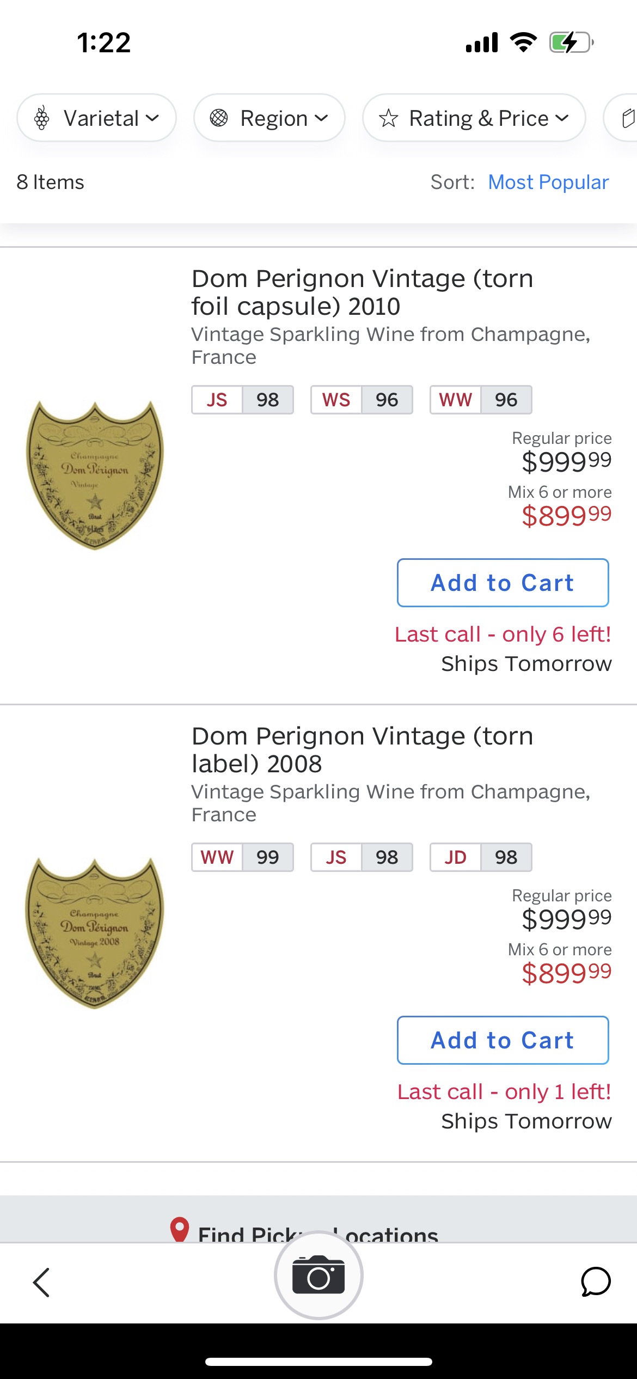
Task: Add Dom Perignon 2008 to cart
Action: pos(503,1040)
